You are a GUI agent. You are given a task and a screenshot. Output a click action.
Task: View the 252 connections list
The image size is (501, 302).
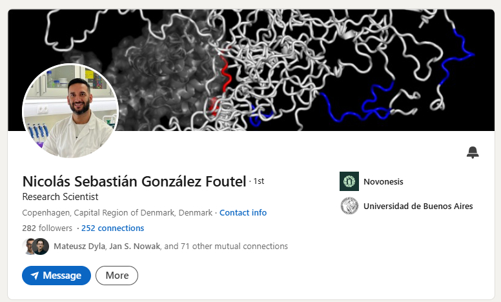click(112, 228)
